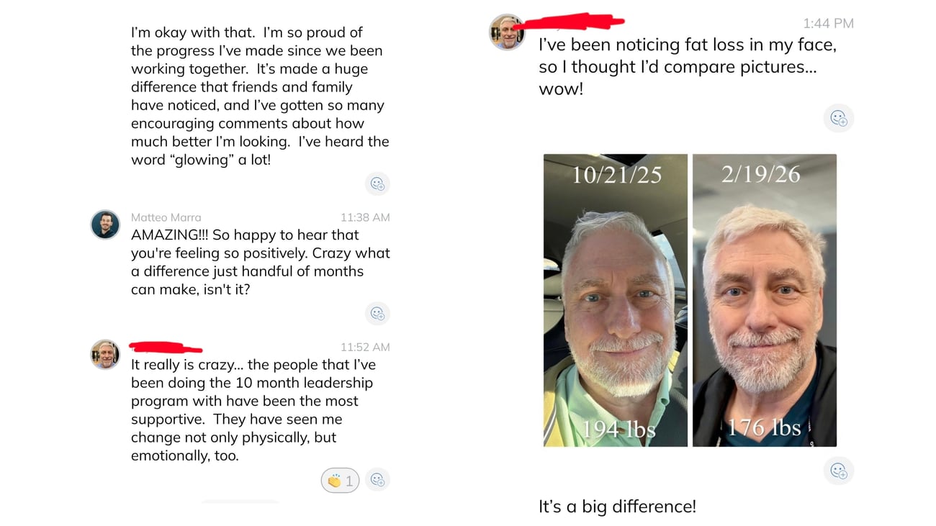Screen dimensions: 936x526
Task: Select the "I'm okay with that" message
Action: coord(258,96)
